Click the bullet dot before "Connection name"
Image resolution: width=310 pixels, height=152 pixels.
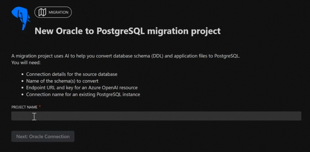[23, 94]
